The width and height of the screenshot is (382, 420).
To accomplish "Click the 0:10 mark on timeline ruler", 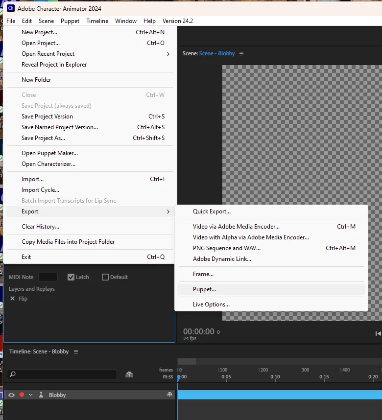I will coord(275,377).
